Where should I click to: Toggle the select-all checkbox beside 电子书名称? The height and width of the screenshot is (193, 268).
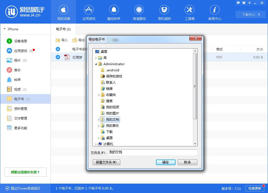tap(57, 49)
